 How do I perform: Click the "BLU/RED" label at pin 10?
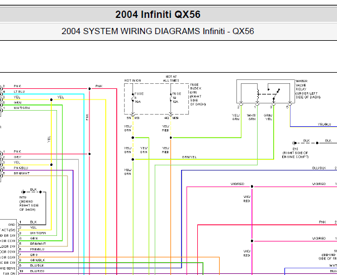pyautogui.click(x=37, y=271)
